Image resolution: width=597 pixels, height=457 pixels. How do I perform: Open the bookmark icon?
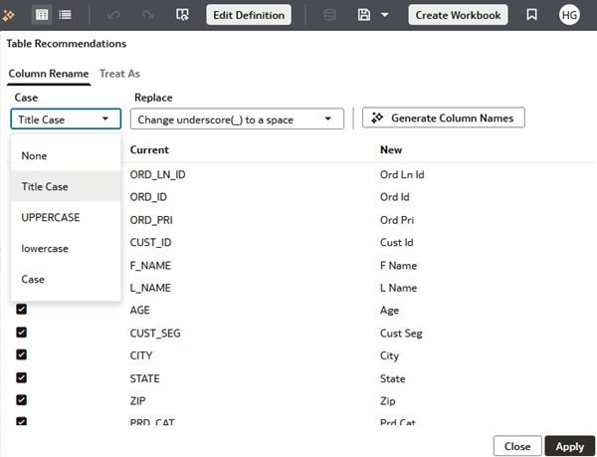[x=532, y=15]
